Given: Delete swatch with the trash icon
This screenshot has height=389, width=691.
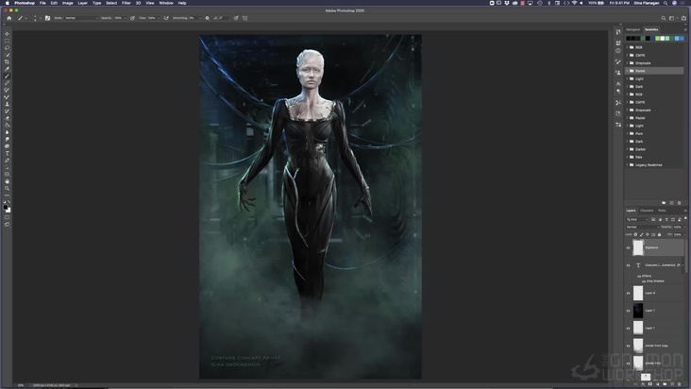Looking at the screenshot, I should point(679,203).
